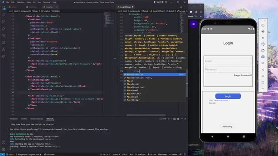This screenshot has width=278, height=156.
Task: Tap the Android home navigation button on phone
Action: [x=228, y=136]
